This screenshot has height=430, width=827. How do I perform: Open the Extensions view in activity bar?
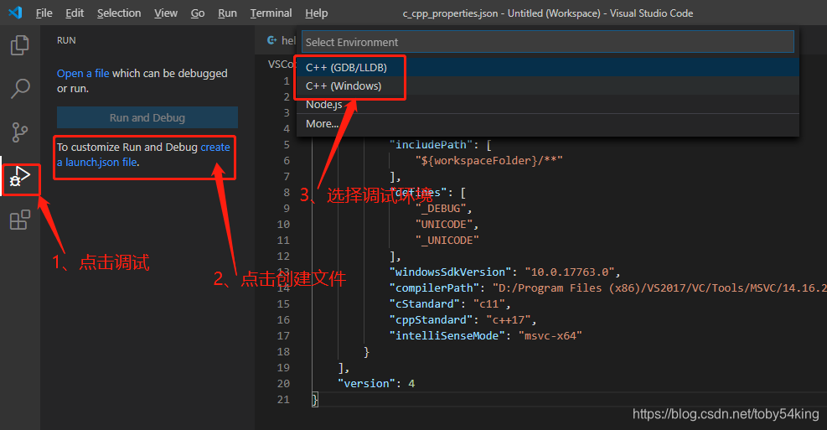coord(19,220)
